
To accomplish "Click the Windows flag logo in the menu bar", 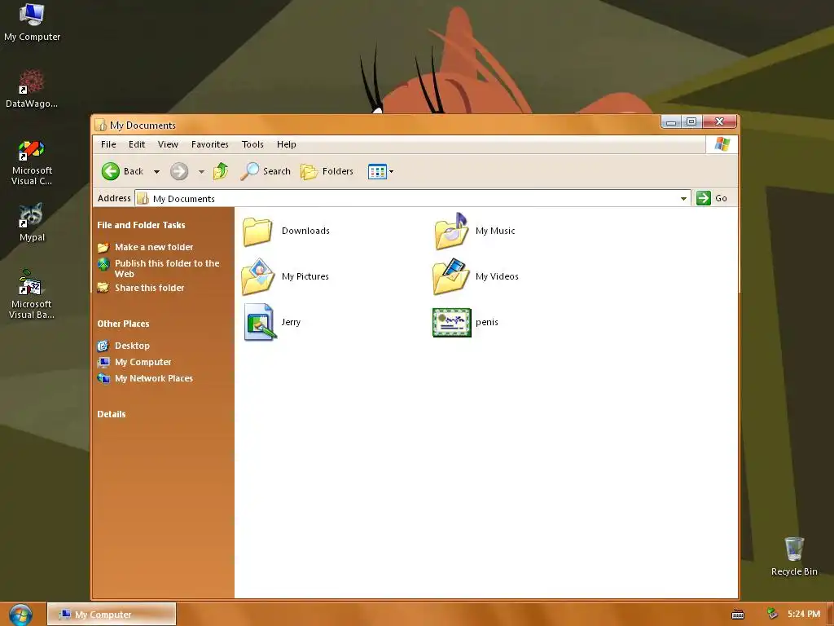I will (722, 144).
